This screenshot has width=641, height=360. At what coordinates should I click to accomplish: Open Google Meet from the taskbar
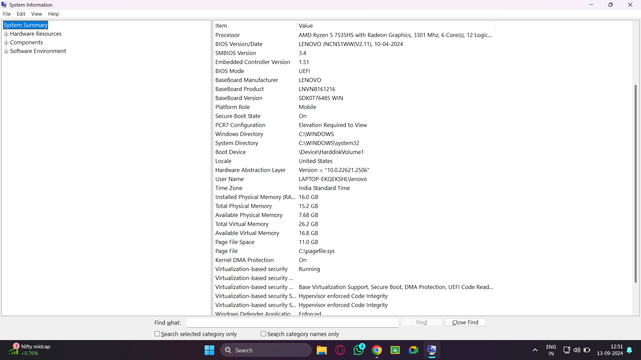[414, 350]
